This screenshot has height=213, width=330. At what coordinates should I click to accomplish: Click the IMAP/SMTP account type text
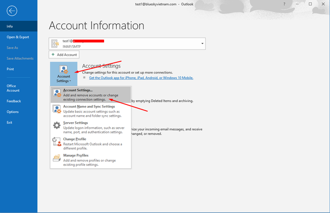[x=72, y=47]
